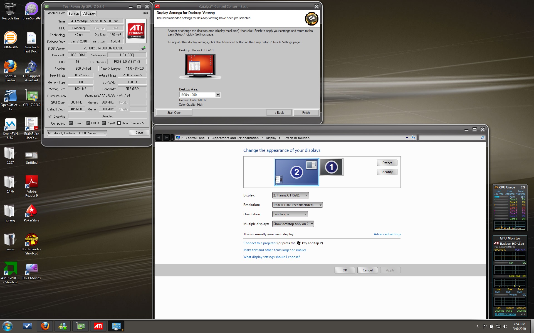Launch Adobe Reader 9 shortcut
The image size is (534, 333).
click(31, 186)
